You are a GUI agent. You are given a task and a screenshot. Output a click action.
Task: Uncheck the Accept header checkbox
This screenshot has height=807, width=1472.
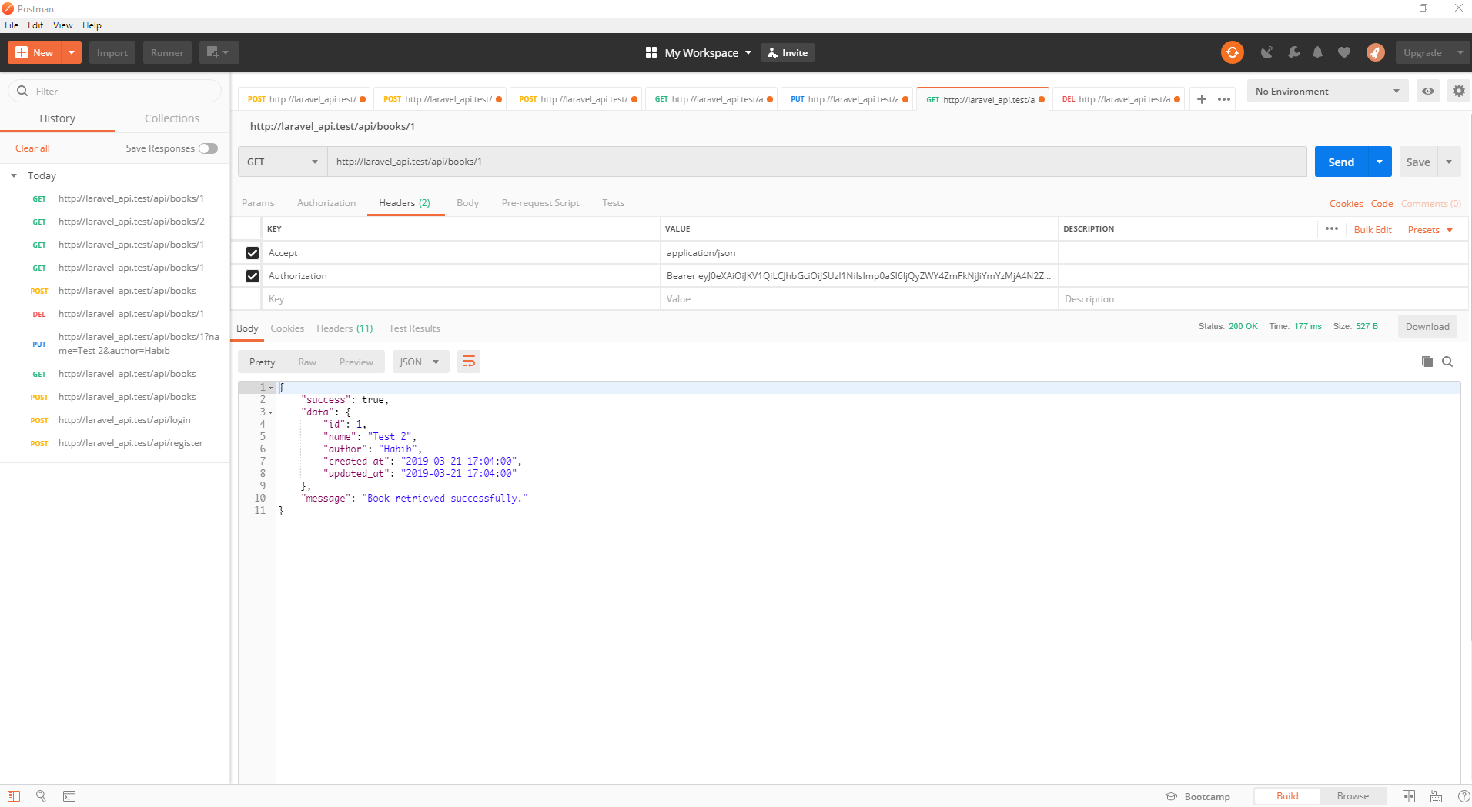pos(252,252)
